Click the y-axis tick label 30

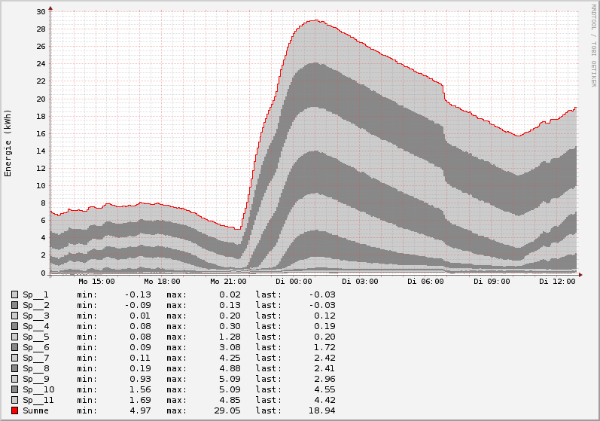pos(41,11)
